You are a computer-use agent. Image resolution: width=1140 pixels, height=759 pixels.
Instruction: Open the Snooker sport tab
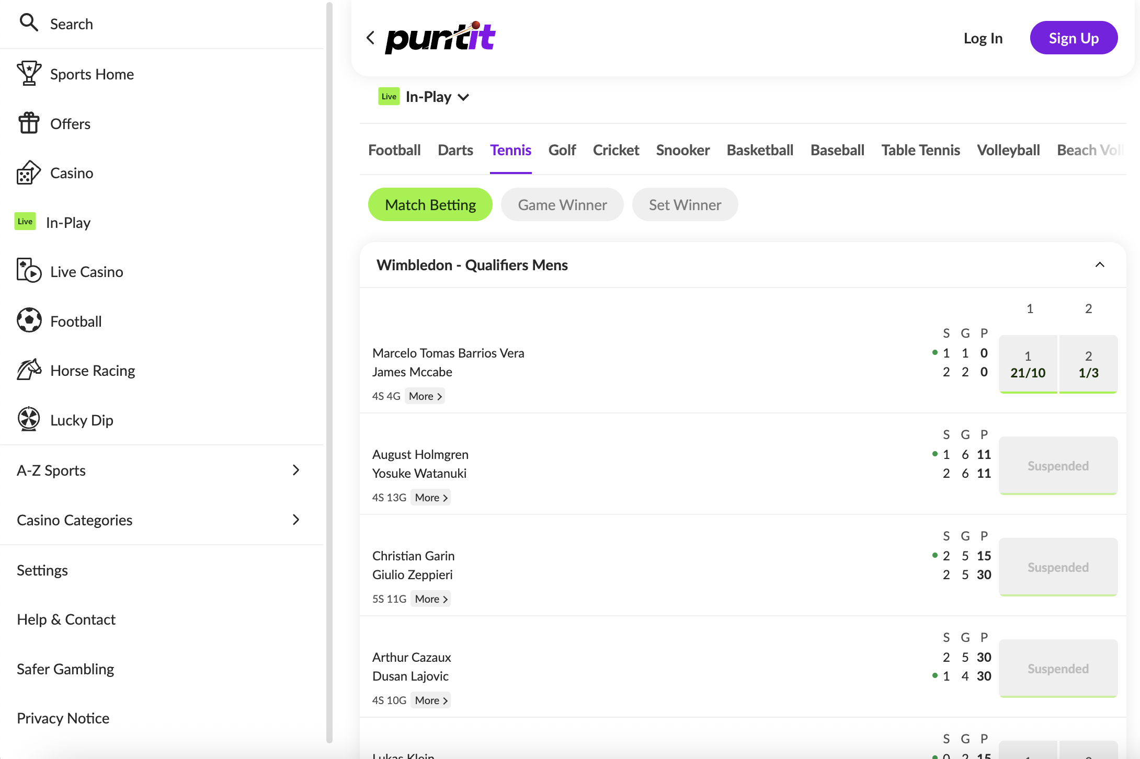pos(682,150)
